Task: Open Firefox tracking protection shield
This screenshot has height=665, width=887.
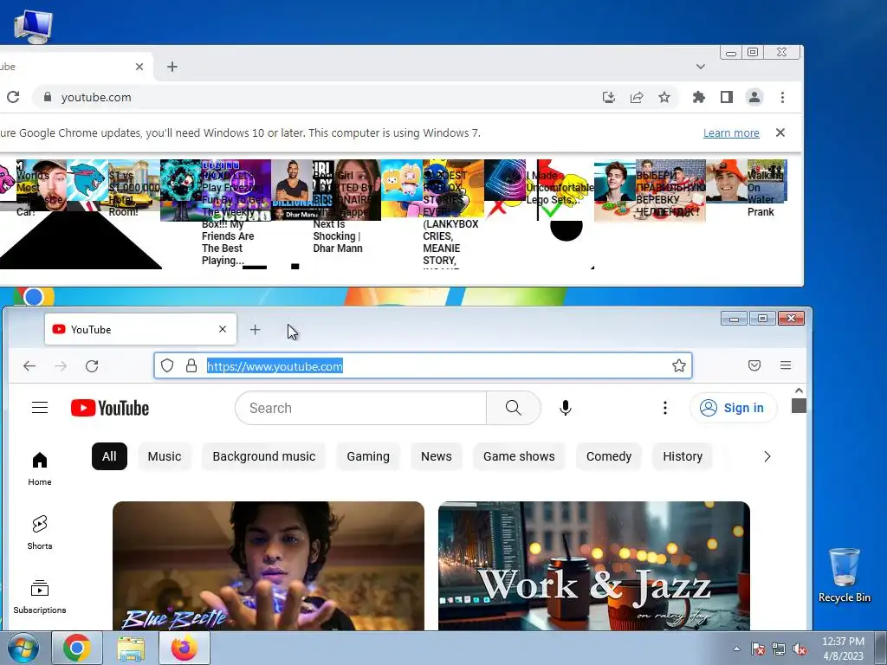Action: [167, 366]
